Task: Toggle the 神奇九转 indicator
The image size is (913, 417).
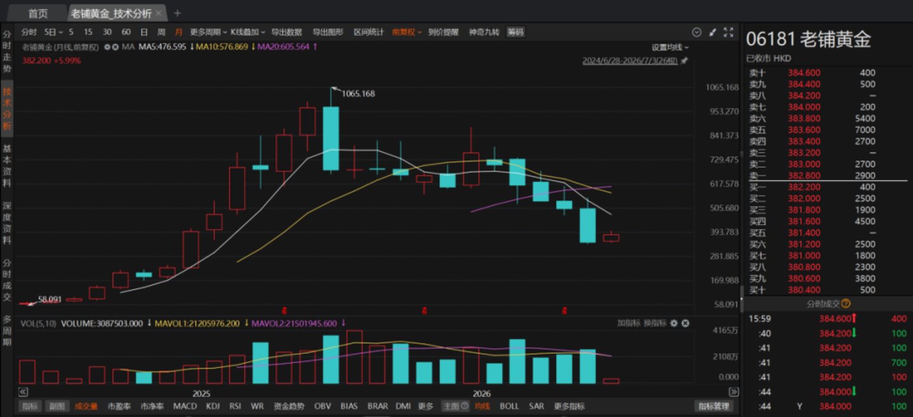Action: 484,32
